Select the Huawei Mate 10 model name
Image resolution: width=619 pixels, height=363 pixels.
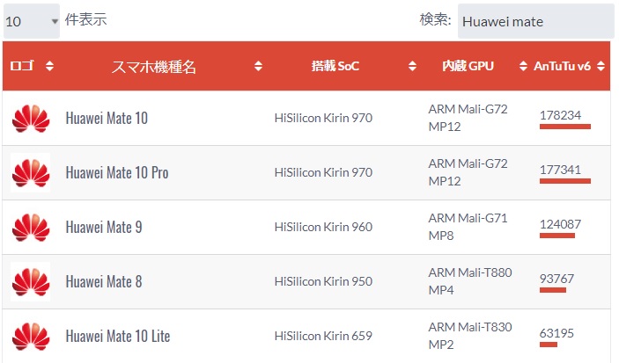[x=107, y=118]
